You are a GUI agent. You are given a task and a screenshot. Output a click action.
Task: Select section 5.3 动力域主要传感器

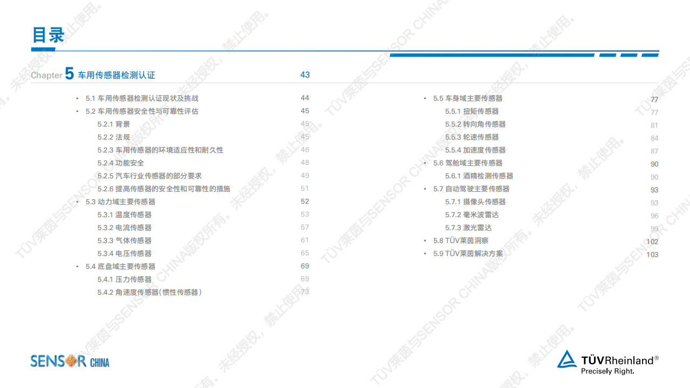click(120, 202)
